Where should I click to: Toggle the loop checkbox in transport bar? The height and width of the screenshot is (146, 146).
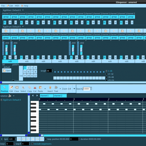[x=46, y=139]
